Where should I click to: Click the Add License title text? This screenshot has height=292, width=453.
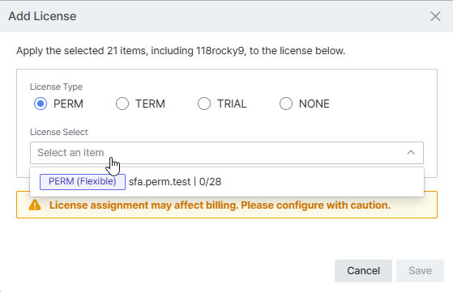tap(42, 16)
